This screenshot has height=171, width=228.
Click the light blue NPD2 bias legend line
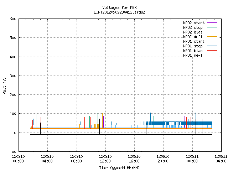pos(212,32)
